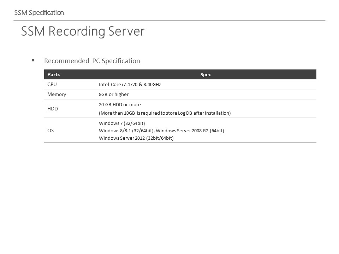Click the Windows 7 (32/64bit) line

(122, 123)
